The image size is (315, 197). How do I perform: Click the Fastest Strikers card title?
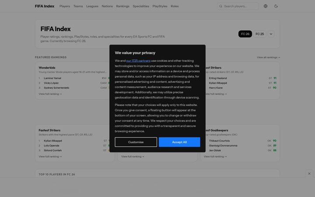49,130
